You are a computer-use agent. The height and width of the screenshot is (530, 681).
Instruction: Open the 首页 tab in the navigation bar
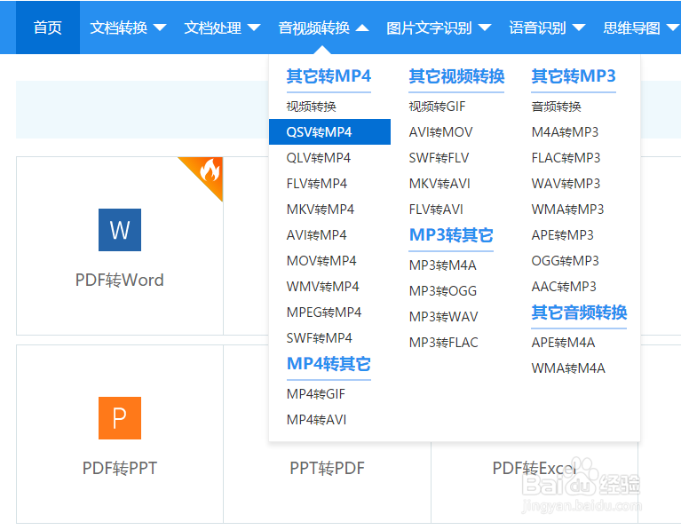48,28
